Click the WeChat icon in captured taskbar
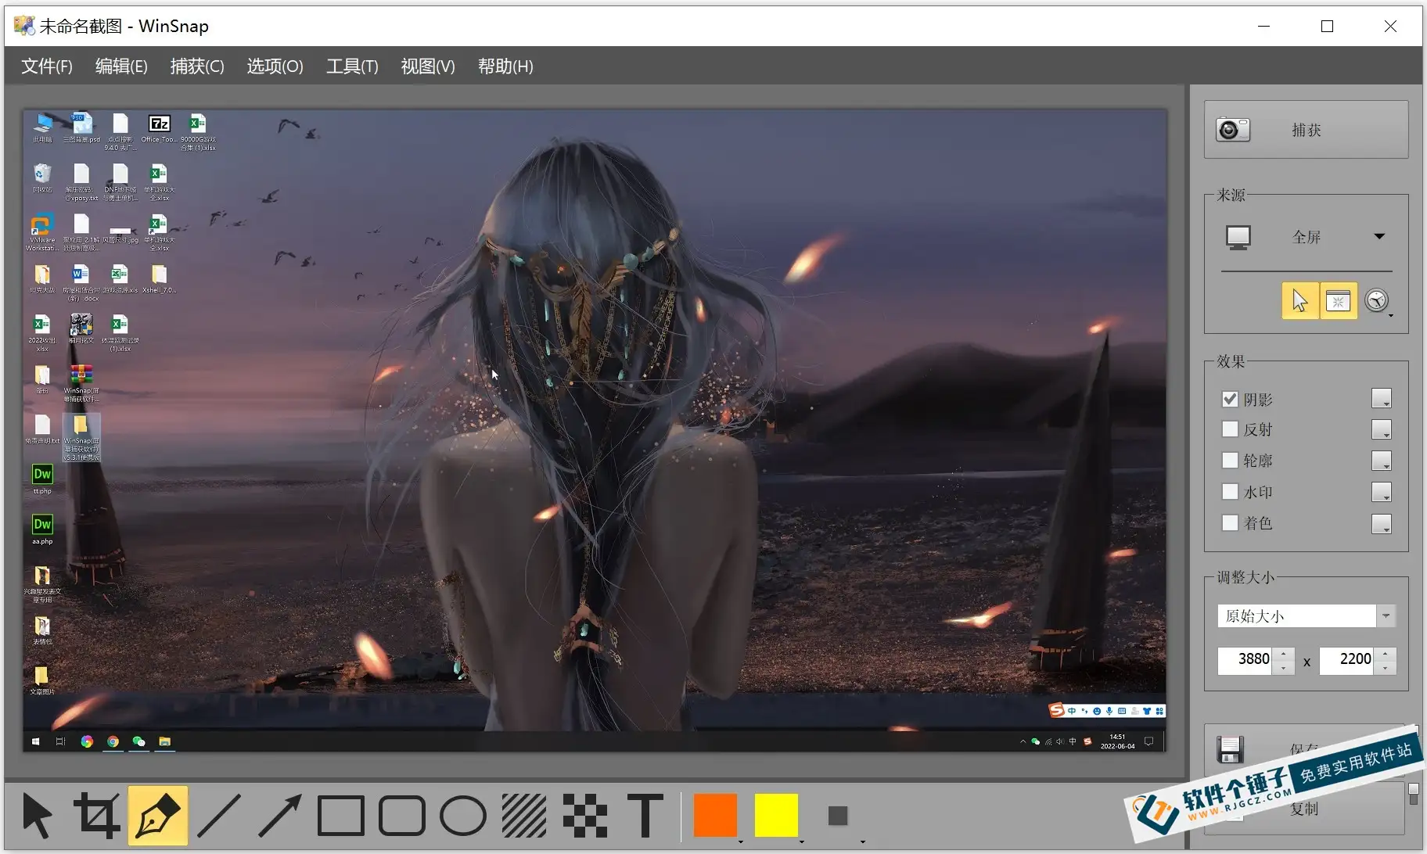This screenshot has height=854, width=1427. point(138,741)
